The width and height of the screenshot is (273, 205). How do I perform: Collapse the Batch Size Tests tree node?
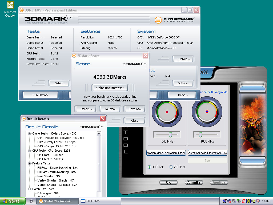(29, 189)
